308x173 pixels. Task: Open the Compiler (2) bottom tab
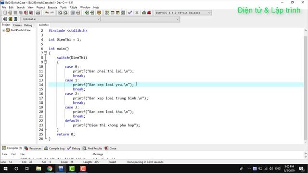tap(12, 148)
